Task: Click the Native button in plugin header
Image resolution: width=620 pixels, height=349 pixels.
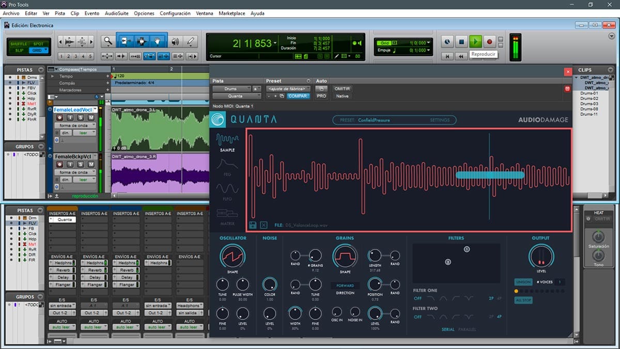Action: 342,96
